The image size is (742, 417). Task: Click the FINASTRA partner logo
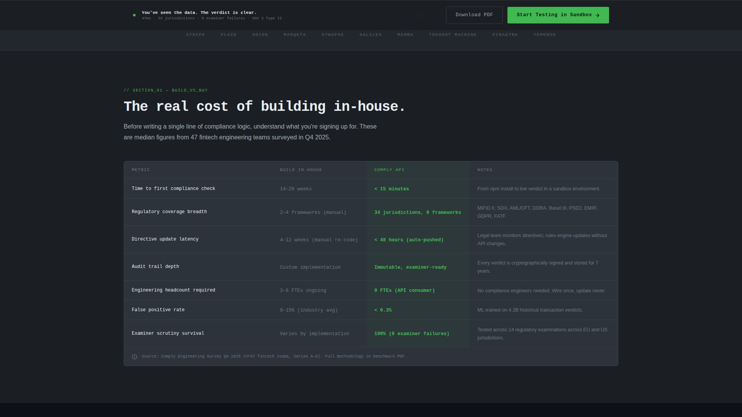pyautogui.click(x=505, y=34)
